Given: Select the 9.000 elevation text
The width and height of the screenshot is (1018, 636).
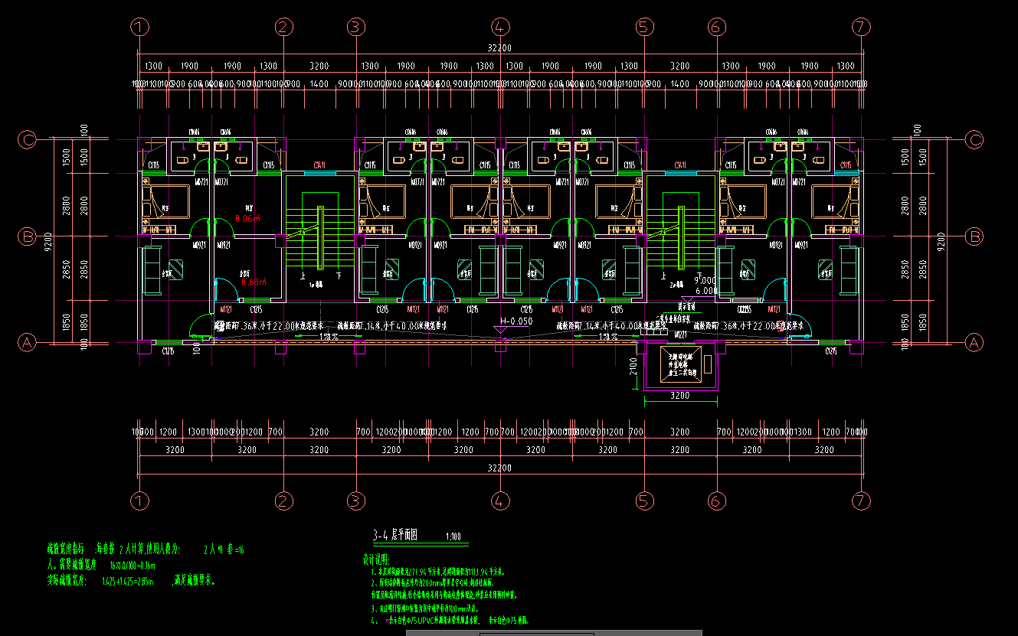Looking at the screenshot, I should pos(705,280).
